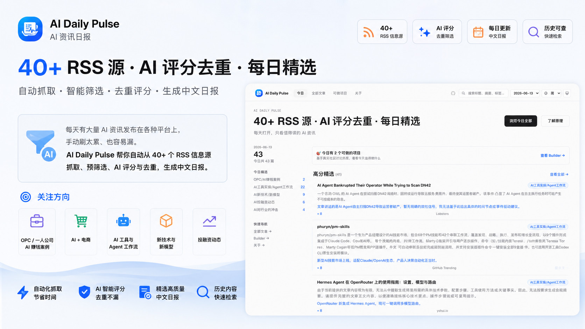Open the GitHub icon in app navbar
The image size is (585, 329).
[453, 93]
